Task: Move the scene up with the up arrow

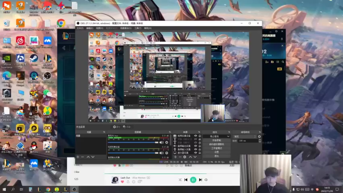Action: click(x=88, y=157)
